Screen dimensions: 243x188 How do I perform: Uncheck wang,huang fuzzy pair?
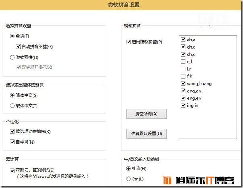click(x=183, y=83)
